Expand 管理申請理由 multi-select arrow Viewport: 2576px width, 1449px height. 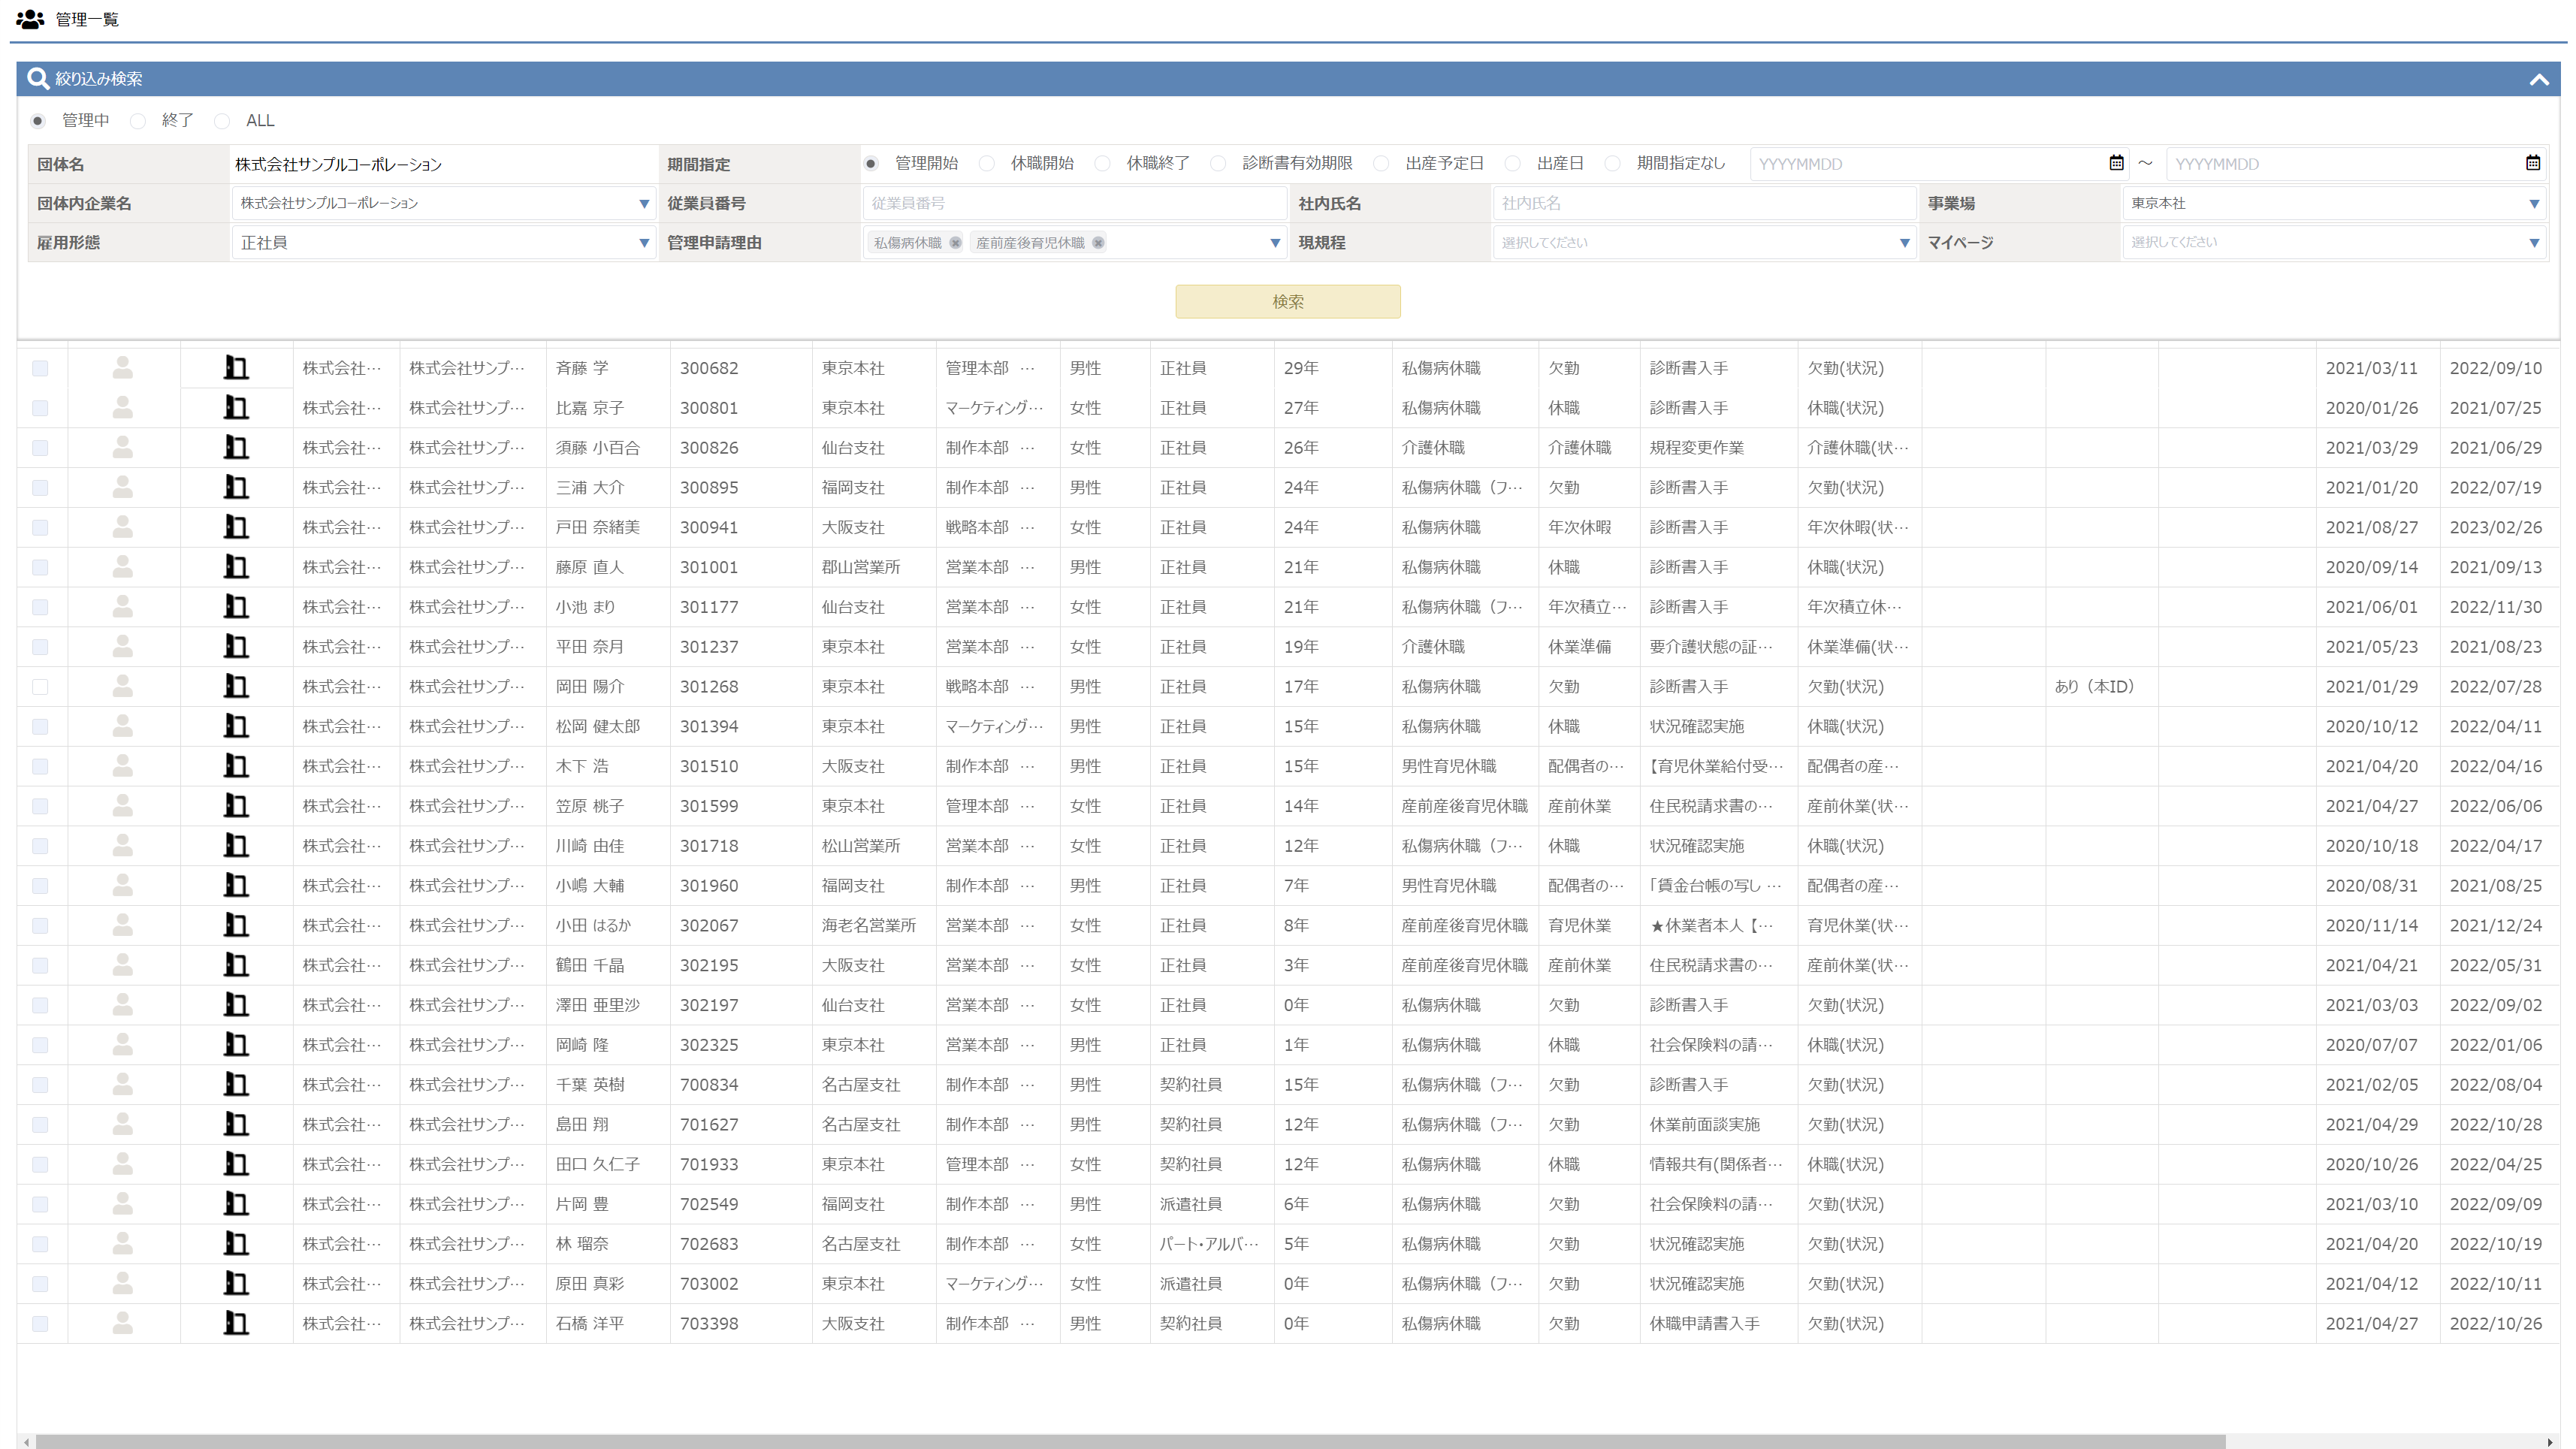[1275, 243]
